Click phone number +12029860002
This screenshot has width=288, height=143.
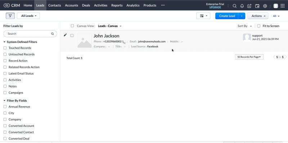pos(112,42)
